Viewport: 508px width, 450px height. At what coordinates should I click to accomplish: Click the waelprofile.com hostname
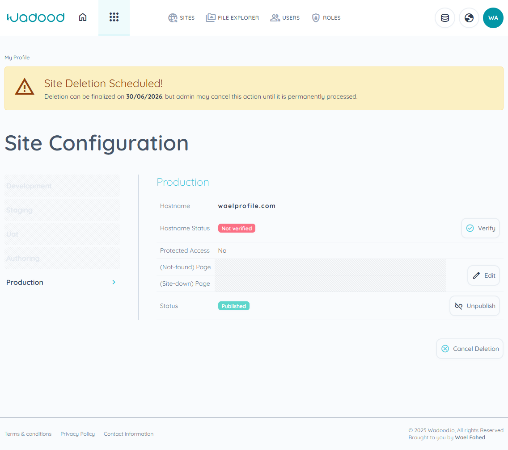click(246, 206)
